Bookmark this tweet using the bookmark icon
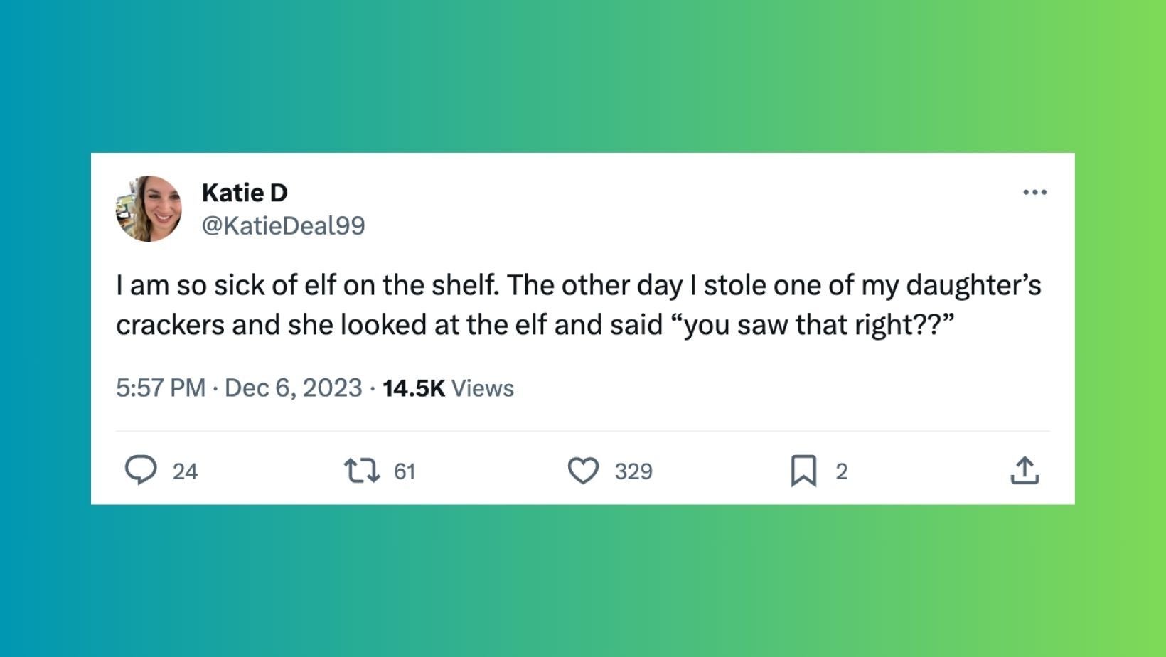 pos(803,471)
